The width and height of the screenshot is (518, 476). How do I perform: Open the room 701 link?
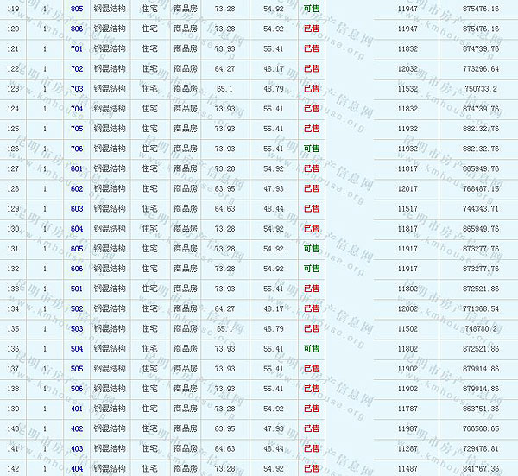[77, 48]
